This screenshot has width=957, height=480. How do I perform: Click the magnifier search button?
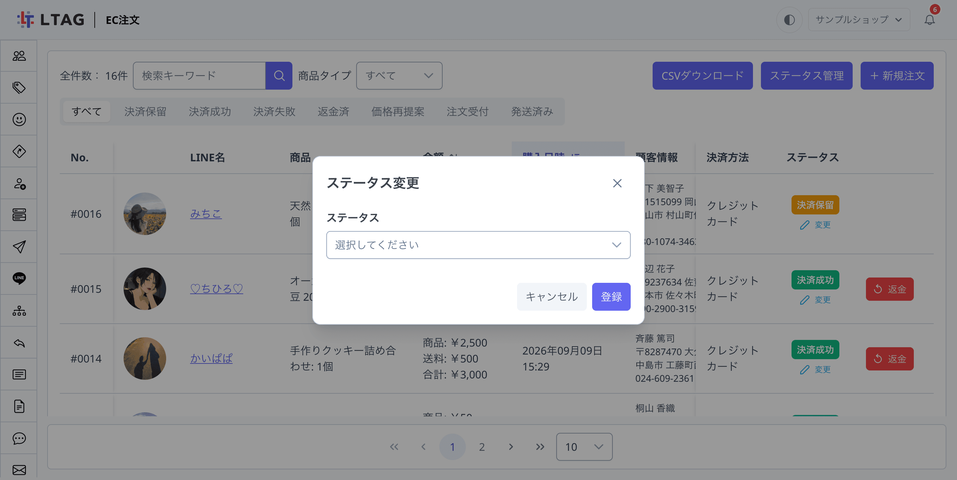pyautogui.click(x=279, y=75)
